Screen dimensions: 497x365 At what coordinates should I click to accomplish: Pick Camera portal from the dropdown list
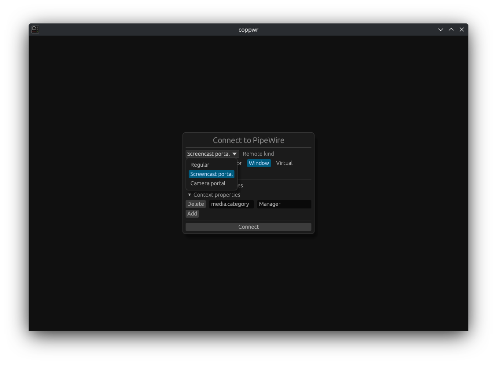tap(212, 183)
